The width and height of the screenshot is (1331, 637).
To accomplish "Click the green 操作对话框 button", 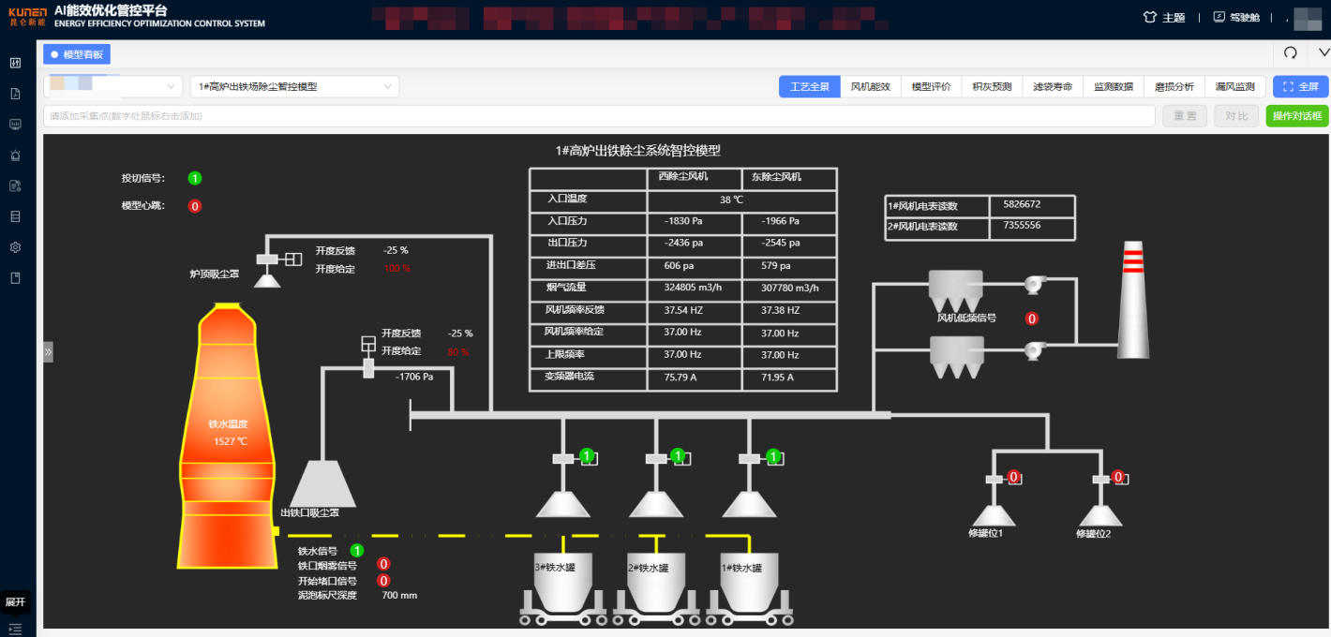I will (1296, 116).
